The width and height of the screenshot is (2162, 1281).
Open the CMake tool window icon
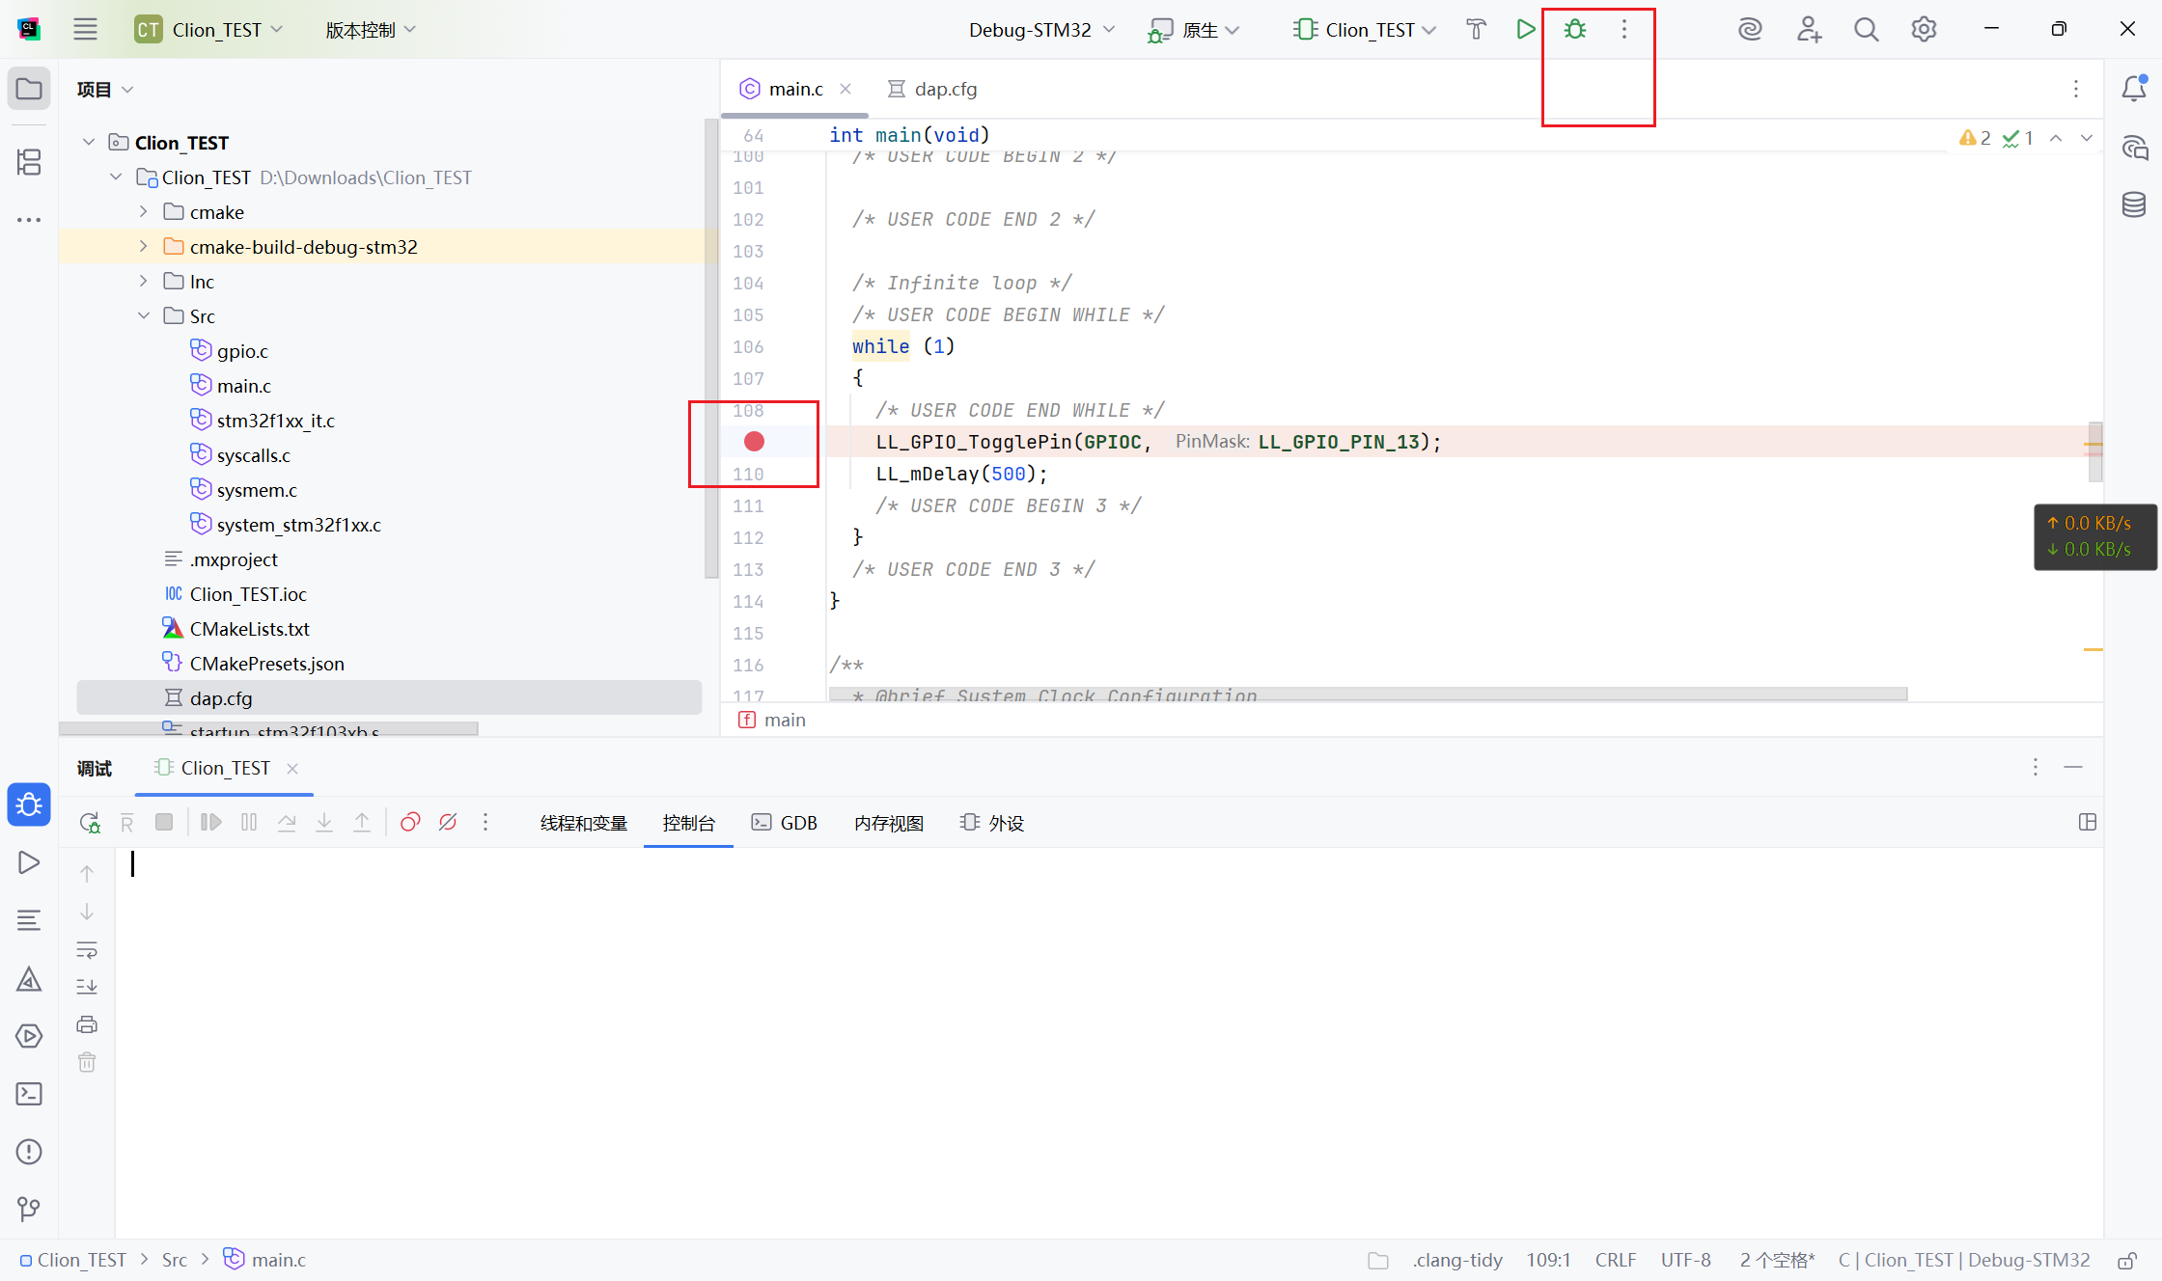pyautogui.click(x=29, y=980)
